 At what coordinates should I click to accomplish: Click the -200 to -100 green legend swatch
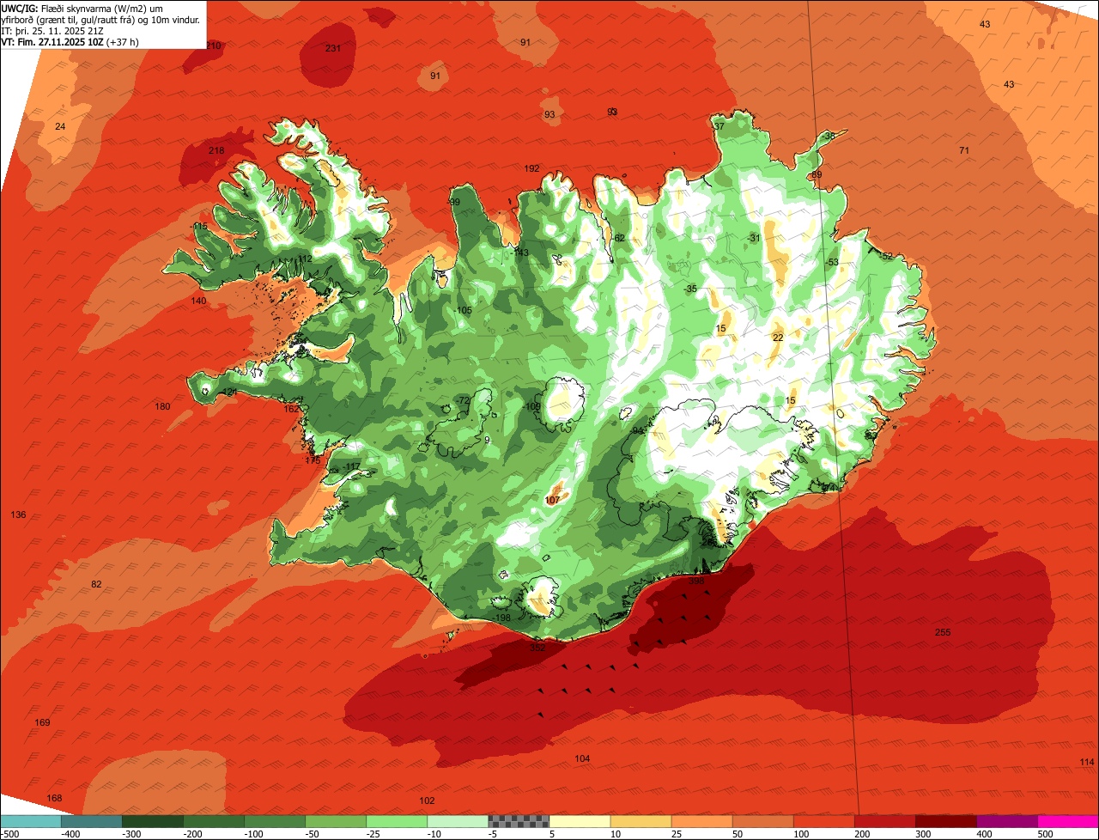(x=213, y=821)
